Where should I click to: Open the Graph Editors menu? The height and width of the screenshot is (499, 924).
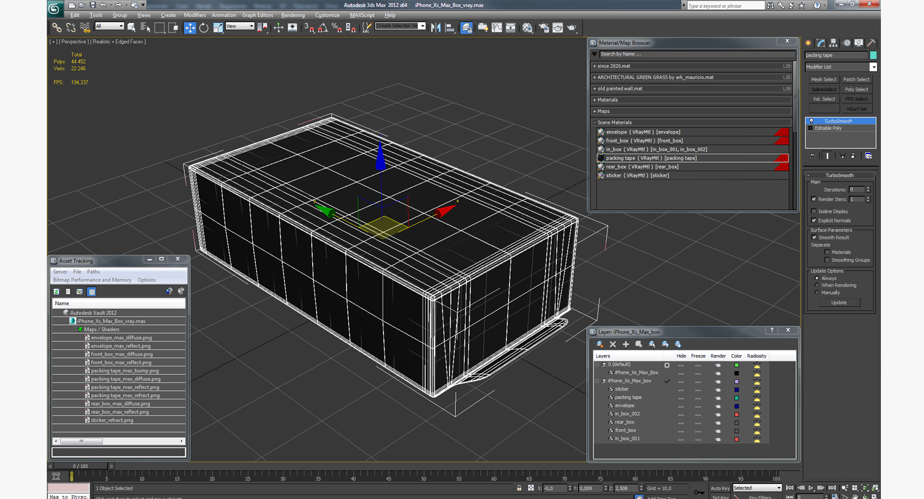click(x=257, y=15)
